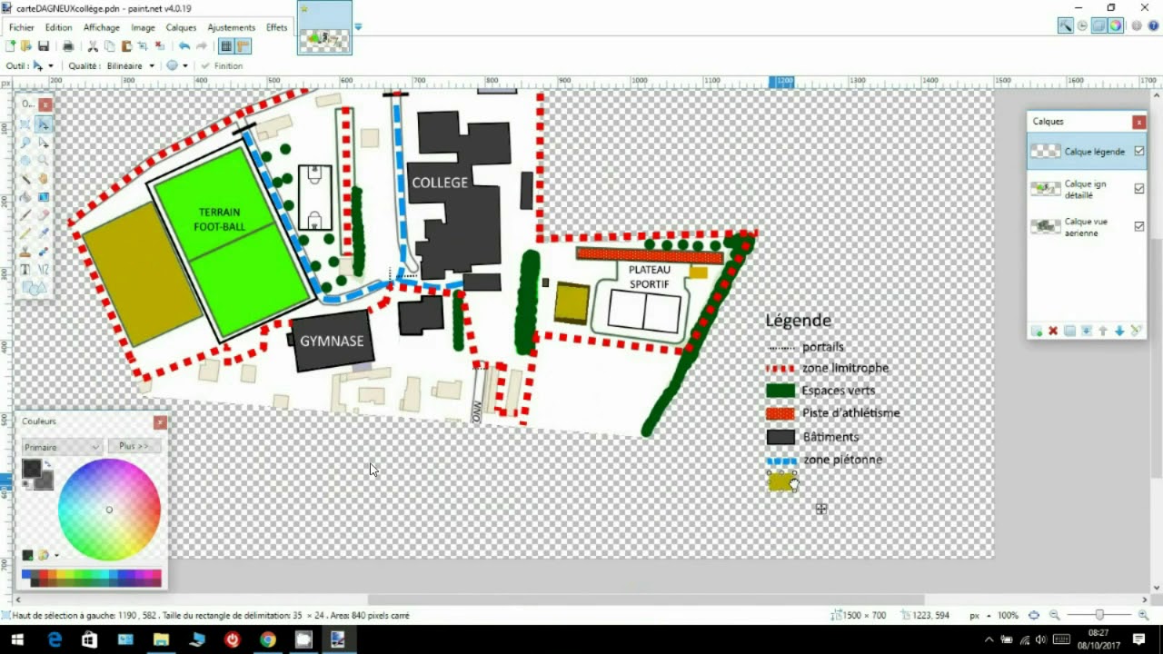Viewport: 1163px width, 654px height.
Task: Select the Color Picker eyedropper tool
Action: pyautogui.click(x=44, y=233)
